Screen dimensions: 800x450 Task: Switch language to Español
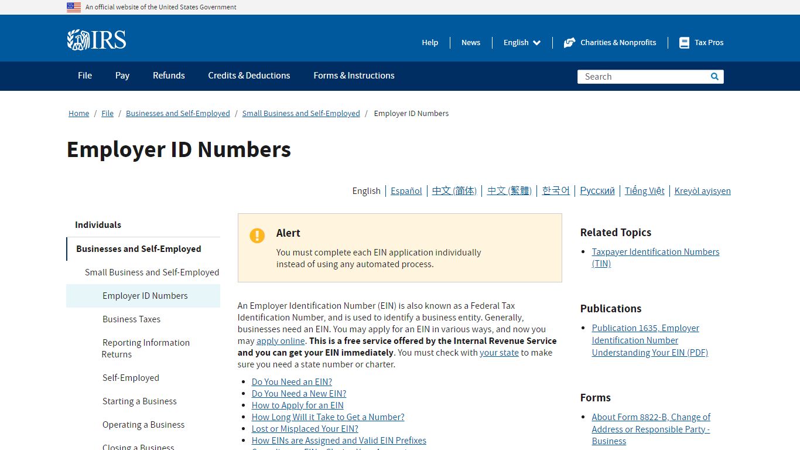click(406, 191)
